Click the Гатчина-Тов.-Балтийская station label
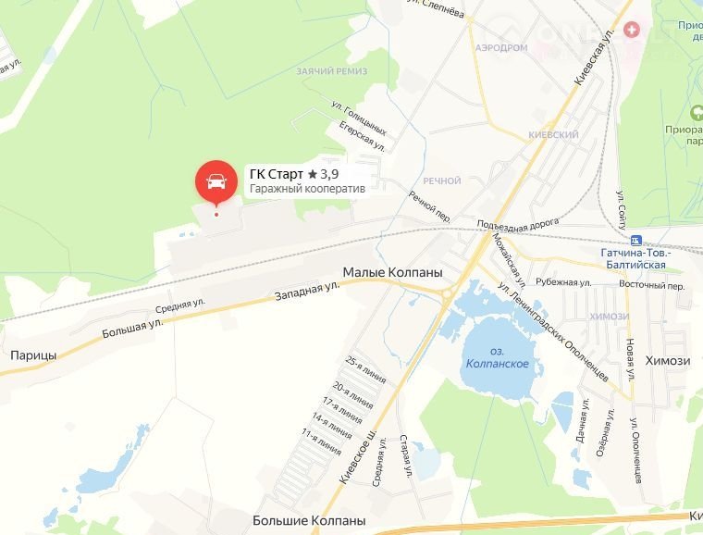 (635, 259)
